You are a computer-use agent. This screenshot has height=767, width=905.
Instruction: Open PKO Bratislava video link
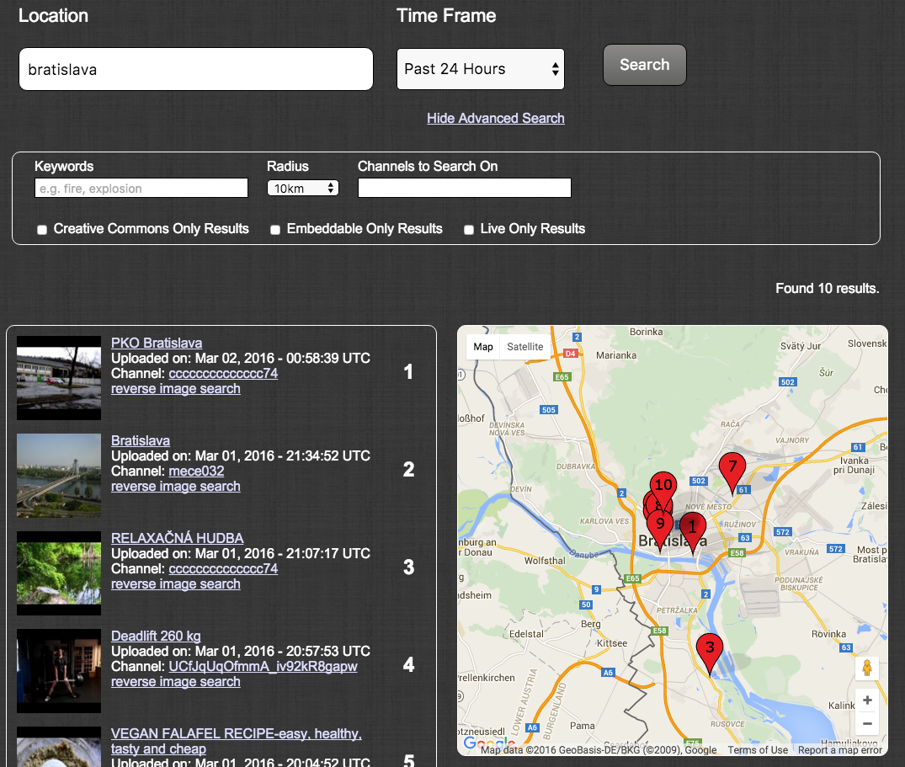coord(157,343)
